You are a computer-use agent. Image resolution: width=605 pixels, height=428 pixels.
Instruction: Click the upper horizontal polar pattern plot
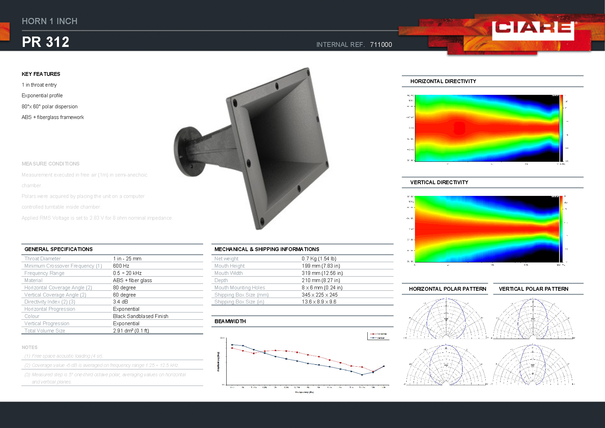pyautogui.click(x=446, y=319)
